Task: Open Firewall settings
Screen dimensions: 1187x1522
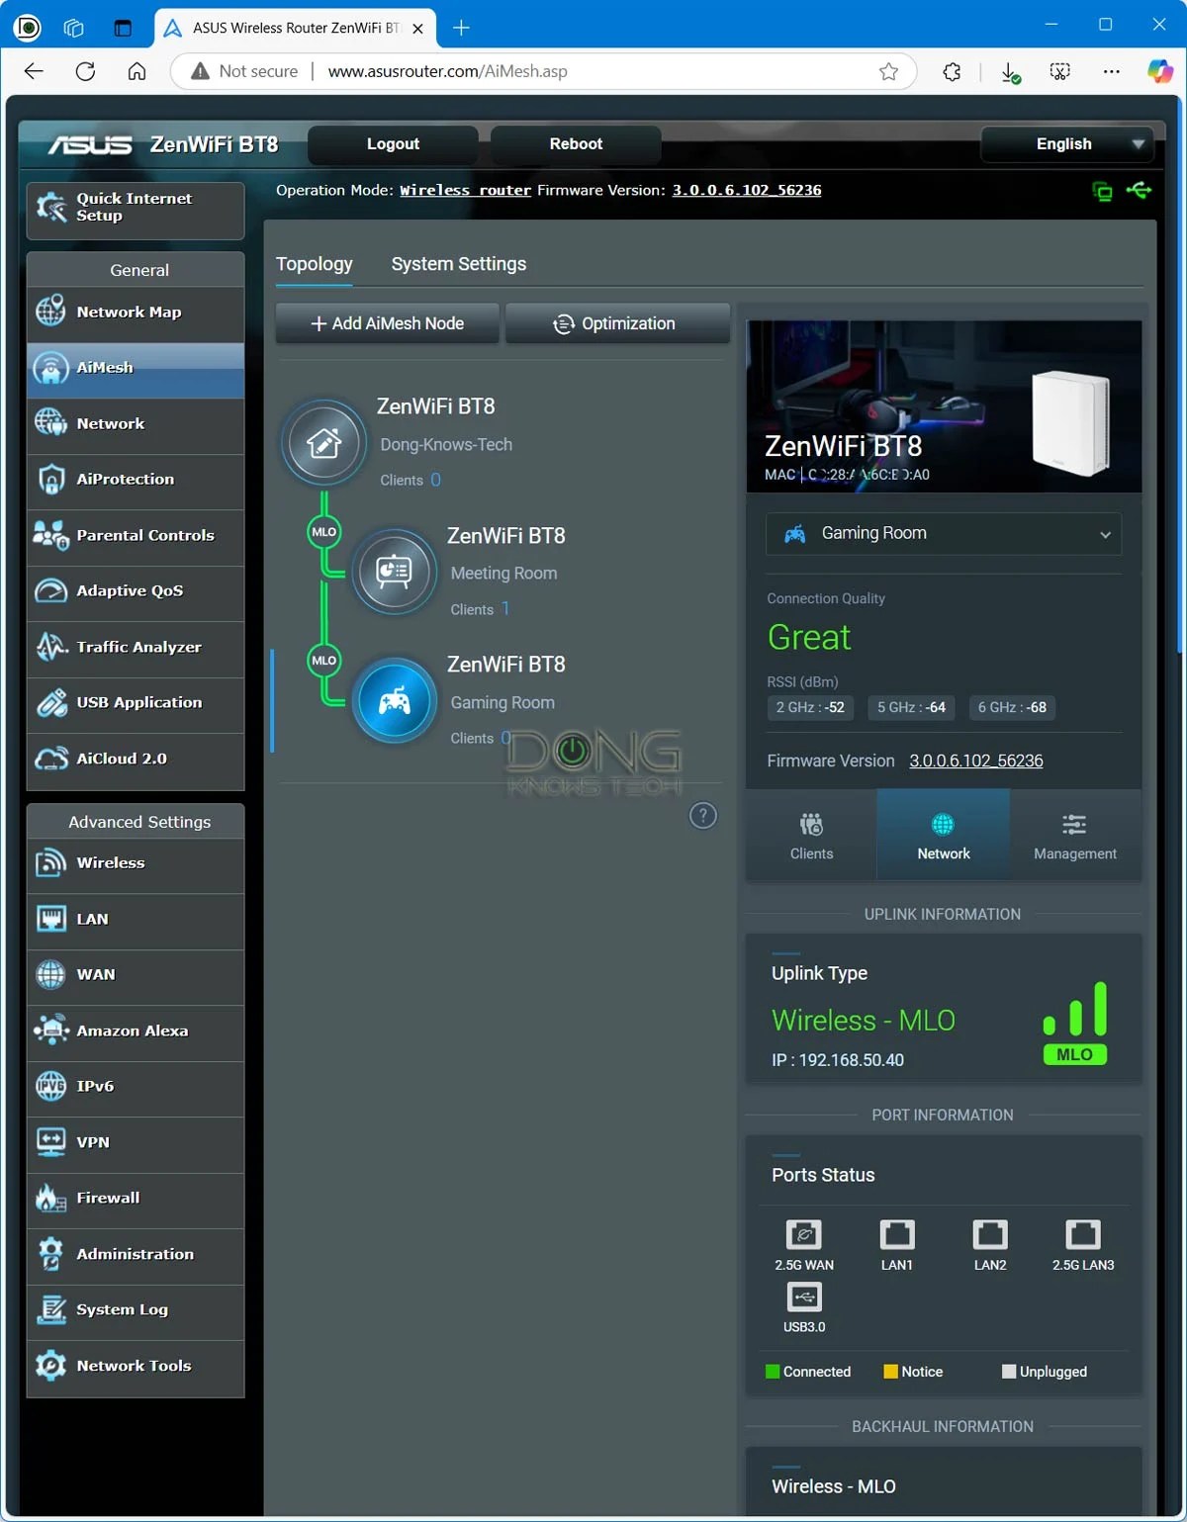Action: point(136,1201)
